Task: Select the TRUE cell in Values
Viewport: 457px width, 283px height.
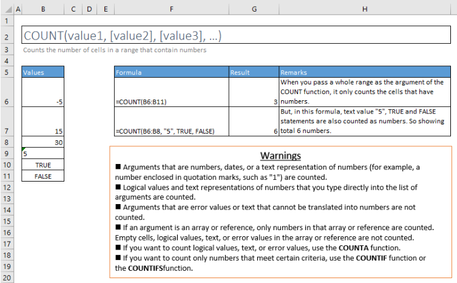Action: click(43, 165)
